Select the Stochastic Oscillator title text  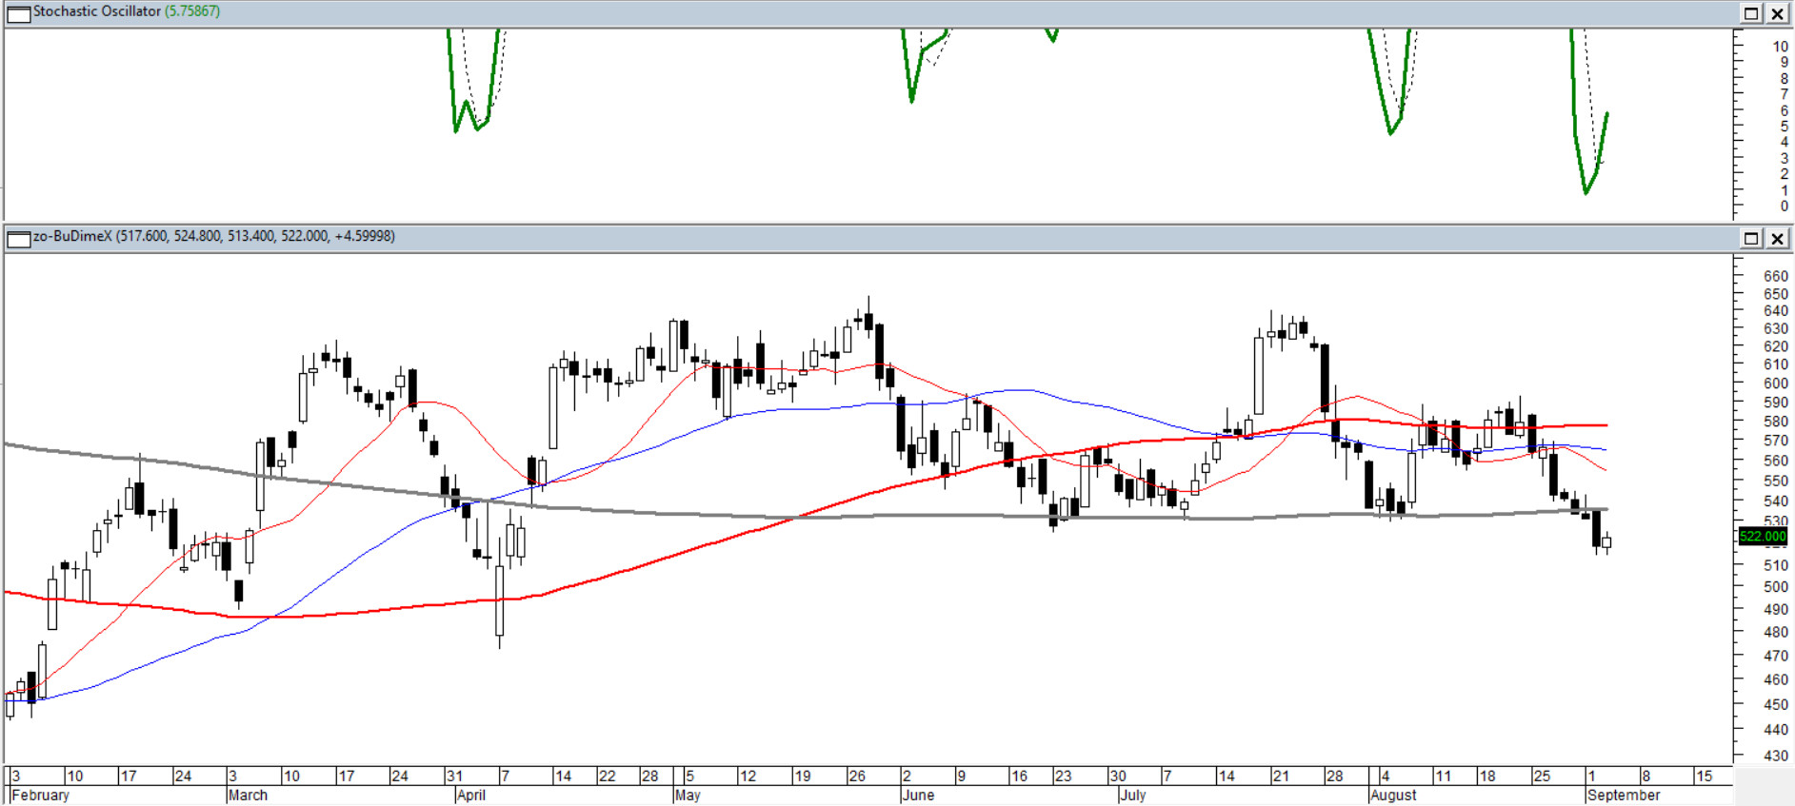[97, 11]
